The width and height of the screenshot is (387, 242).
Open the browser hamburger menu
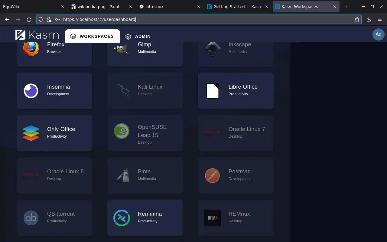coord(380,19)
